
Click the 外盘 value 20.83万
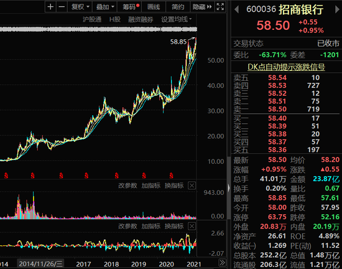point(273,227)
